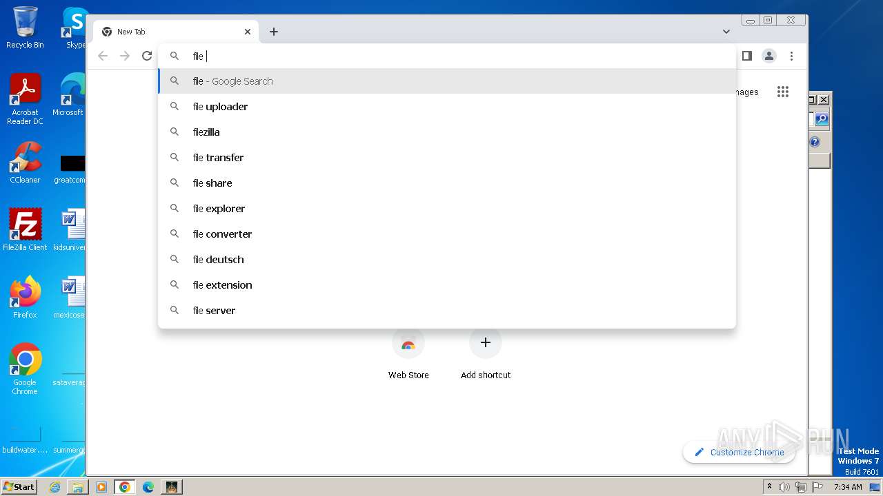Go back in Chrome
The height and width of the screenshot is (496, 883).
(x=103, y=56)
